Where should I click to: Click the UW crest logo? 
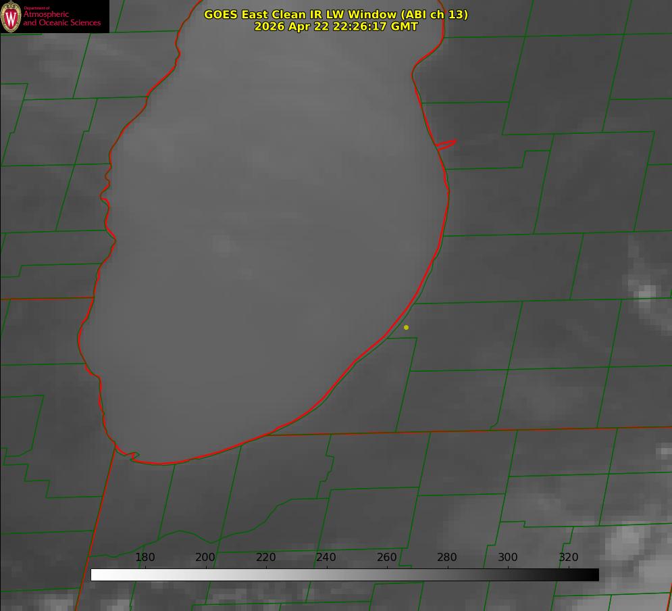11,16
